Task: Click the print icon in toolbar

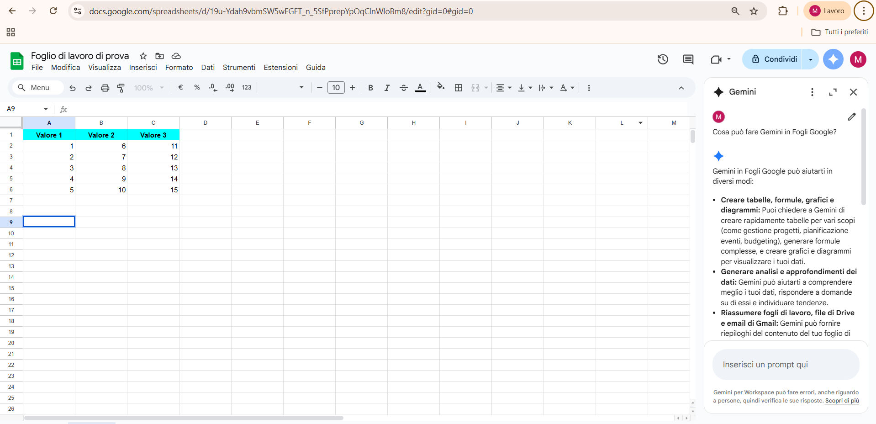Action: pyautogui.click(x=105, y=88)
